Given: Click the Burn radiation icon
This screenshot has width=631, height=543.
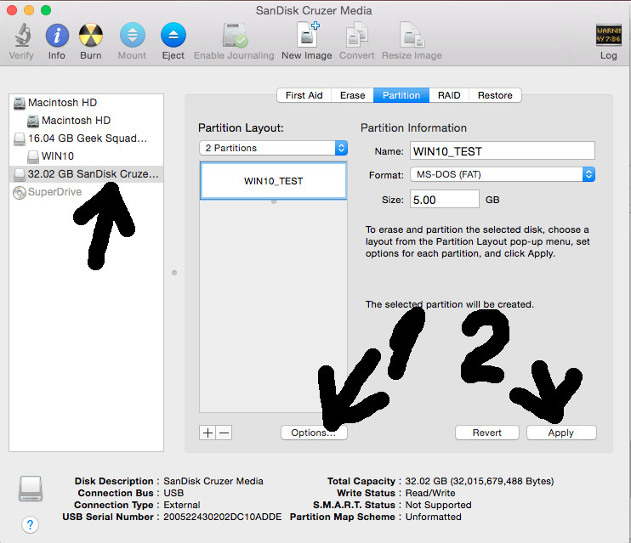Looking at the screenshot, I should tap(90, 35).
